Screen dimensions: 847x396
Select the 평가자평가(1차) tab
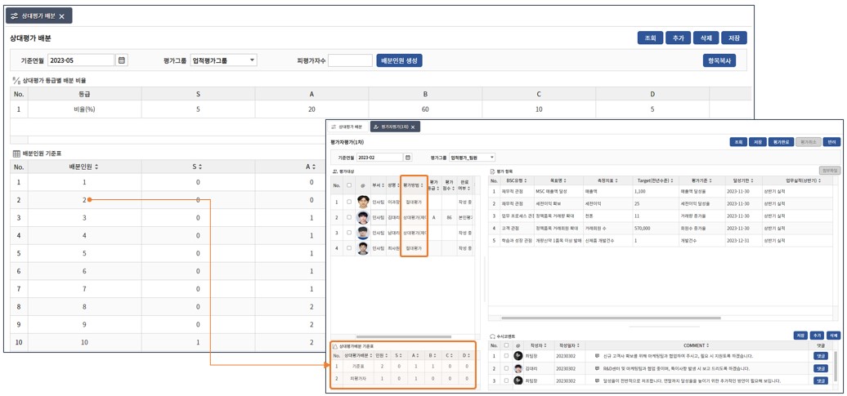395,127
